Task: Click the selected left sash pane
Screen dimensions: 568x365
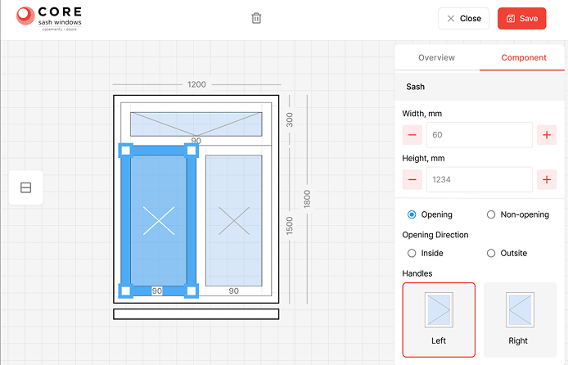Action: (x=159, y=220)
